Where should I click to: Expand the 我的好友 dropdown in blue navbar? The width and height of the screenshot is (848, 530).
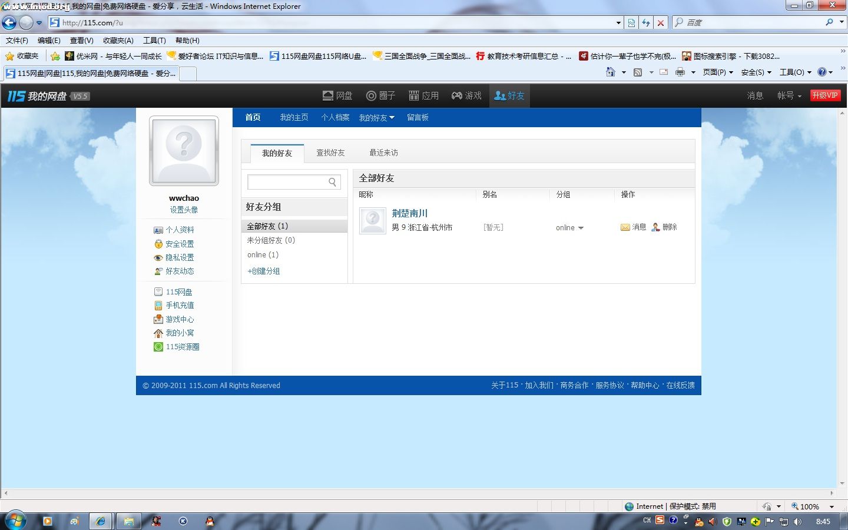click(x=377, y=118)
